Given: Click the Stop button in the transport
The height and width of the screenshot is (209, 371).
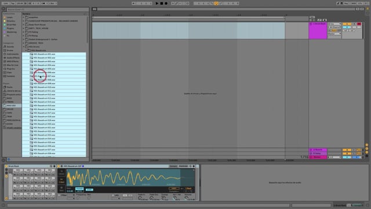Looking at the screenshot, I should point(162,3).
